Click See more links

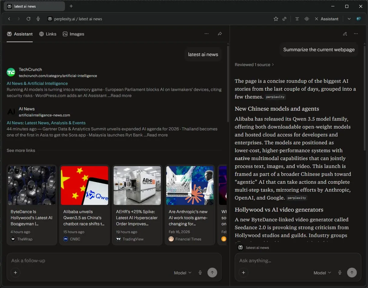point(21,150)
